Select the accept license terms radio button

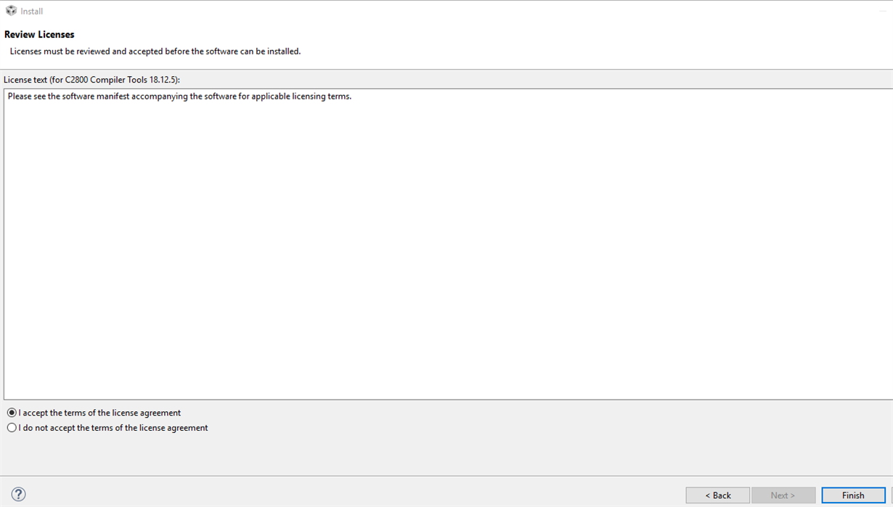pos(12,413)
